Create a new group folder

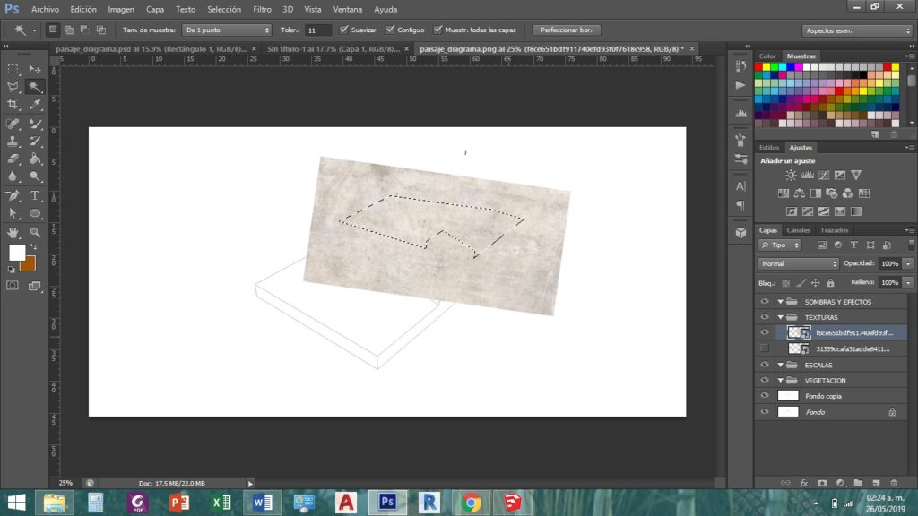pos(858,483)
